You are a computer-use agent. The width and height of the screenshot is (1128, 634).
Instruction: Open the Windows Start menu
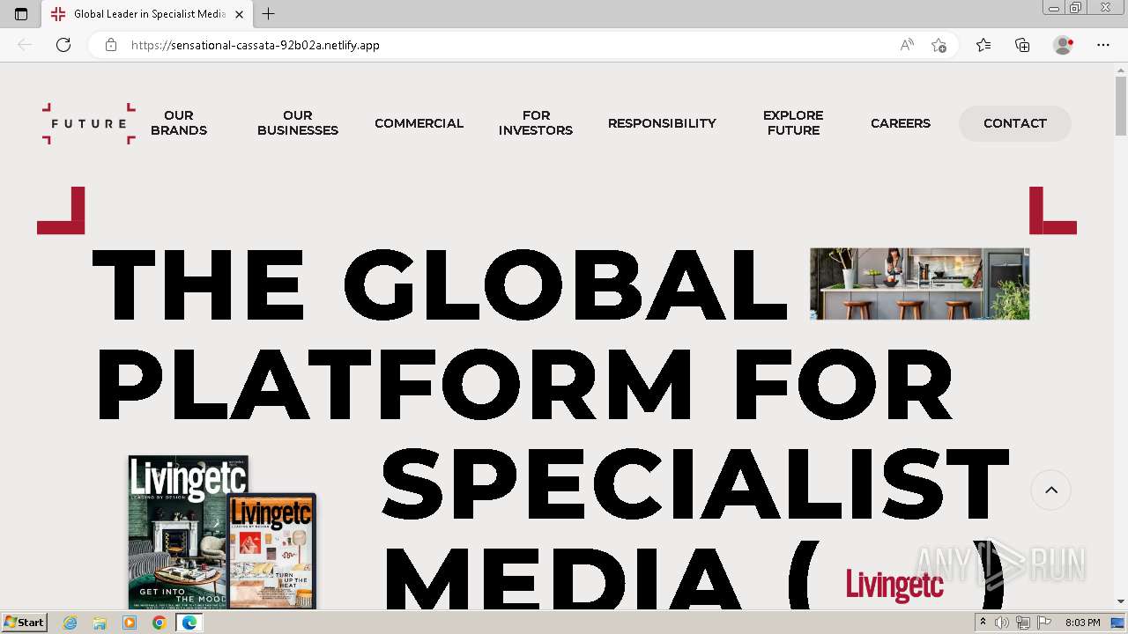coord(25,623)
